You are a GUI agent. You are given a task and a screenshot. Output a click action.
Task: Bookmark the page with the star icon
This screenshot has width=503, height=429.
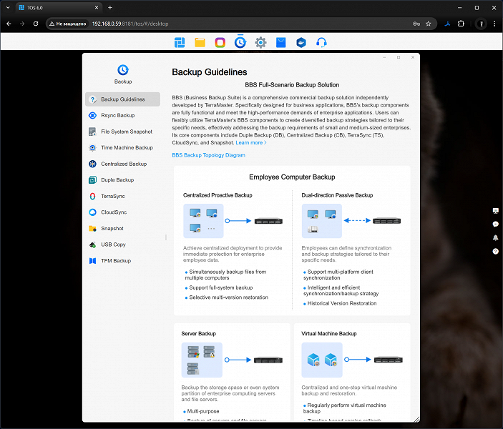pyautogui.click(x=429, y=24)
